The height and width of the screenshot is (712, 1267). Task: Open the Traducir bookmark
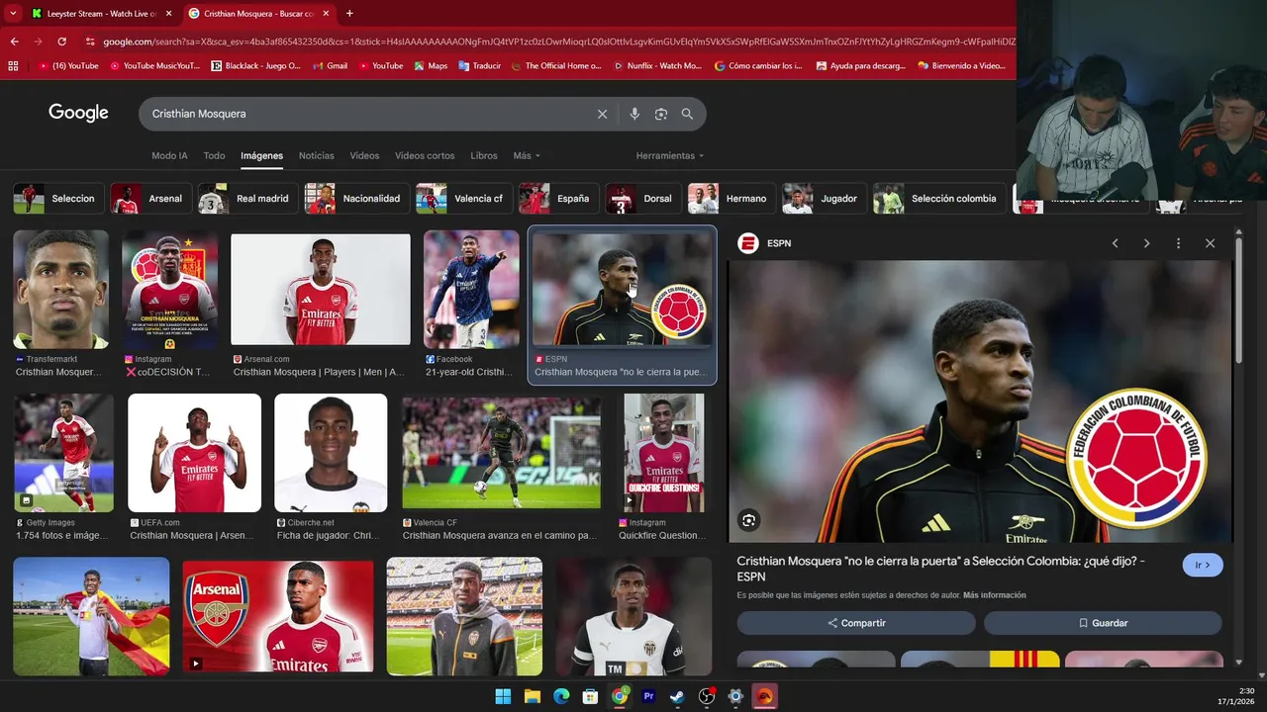[479, 66]
